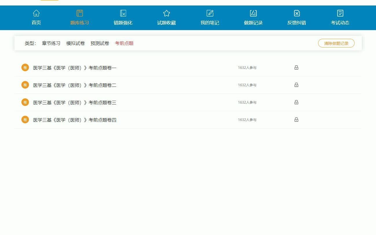The height and width of the screenshot is (235, 376).
Task: Click the orange 卷 badge of 考前点题卷一
Action: [x=25, y=67]
